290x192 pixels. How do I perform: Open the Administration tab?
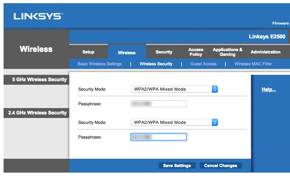click(265, 52)
